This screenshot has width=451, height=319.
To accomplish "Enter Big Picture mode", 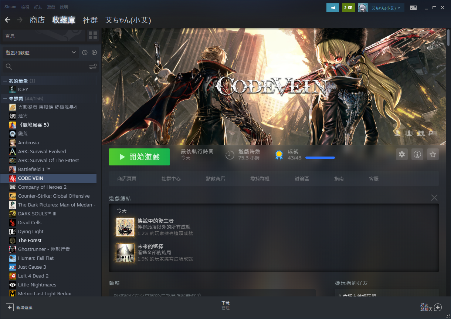I will 413,8.
